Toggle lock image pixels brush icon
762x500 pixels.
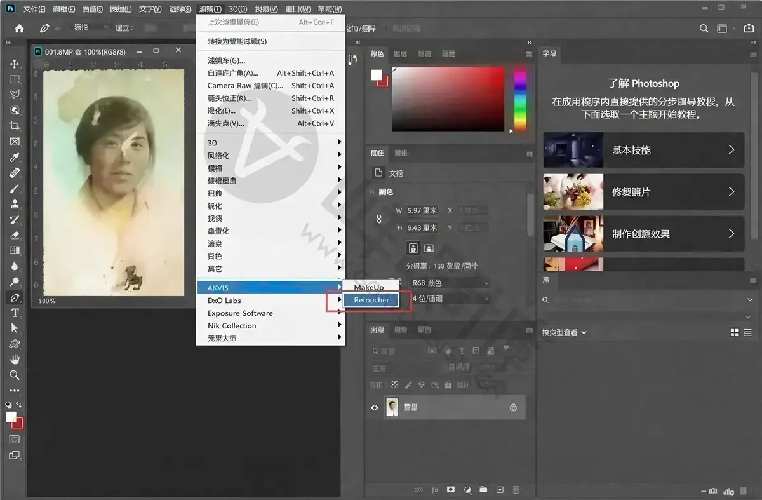pos(408,385)
